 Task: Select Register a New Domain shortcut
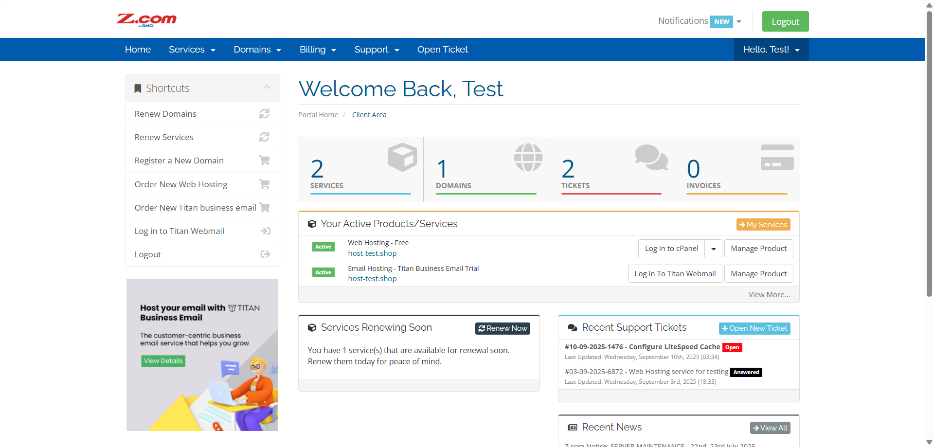[202, 161]
